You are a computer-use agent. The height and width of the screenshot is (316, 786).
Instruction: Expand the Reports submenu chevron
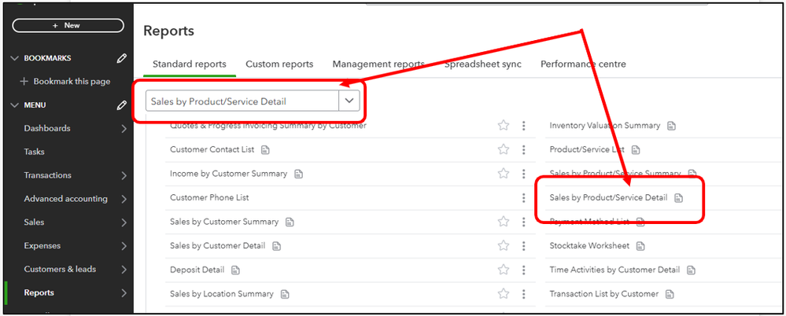(124, 293)
